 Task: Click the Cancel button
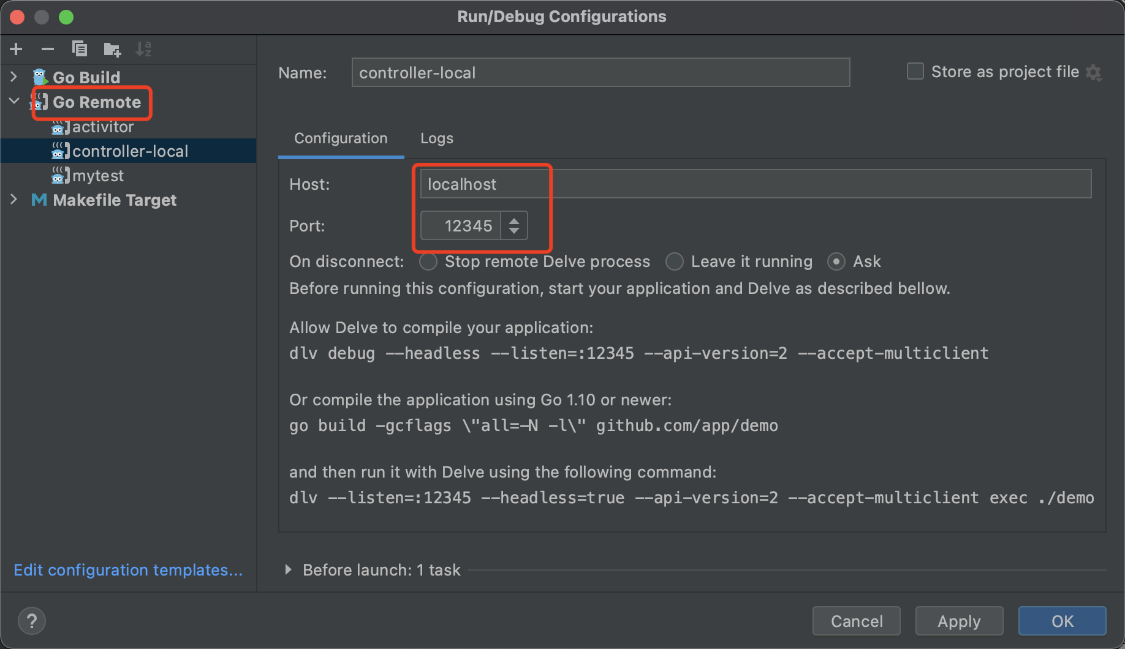(x=857, y=621)
